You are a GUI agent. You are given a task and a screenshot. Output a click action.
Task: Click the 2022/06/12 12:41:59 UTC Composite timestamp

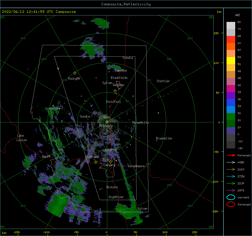(x=39, y=12)
